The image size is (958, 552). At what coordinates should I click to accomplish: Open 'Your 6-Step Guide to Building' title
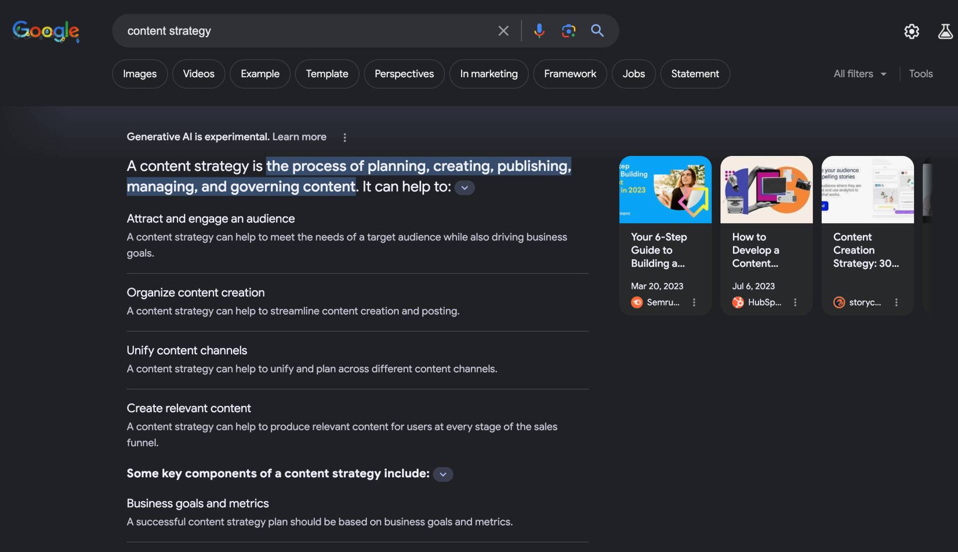(659, 250)
